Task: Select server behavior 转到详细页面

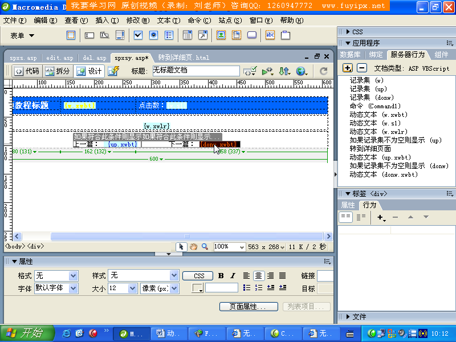Action: [x=370, y=149]
